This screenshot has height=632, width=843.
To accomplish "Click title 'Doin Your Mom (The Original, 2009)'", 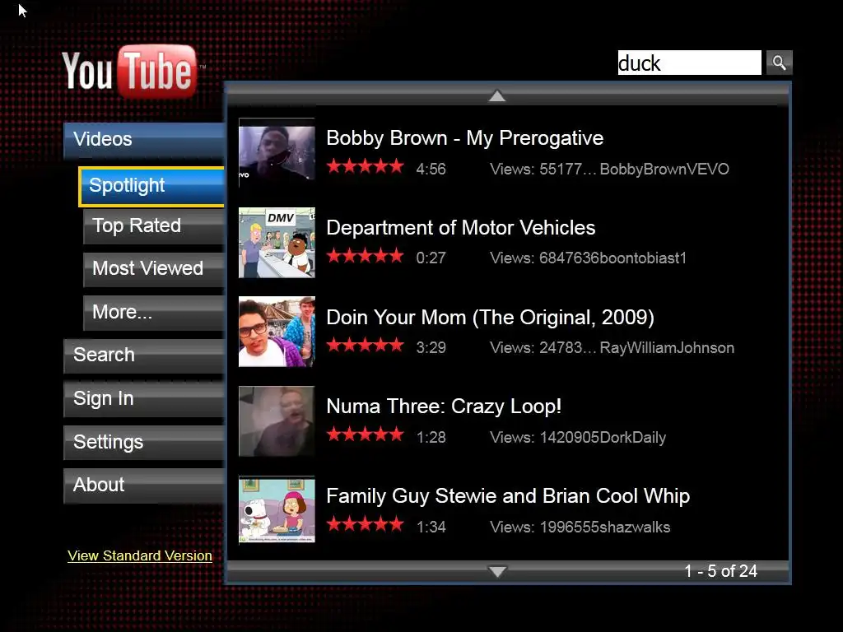I will pyautogui.click(x=490, y=318).
